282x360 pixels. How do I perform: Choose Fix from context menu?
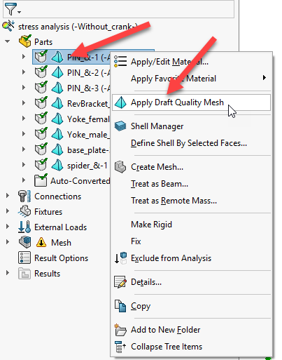(x=191, y=241)
